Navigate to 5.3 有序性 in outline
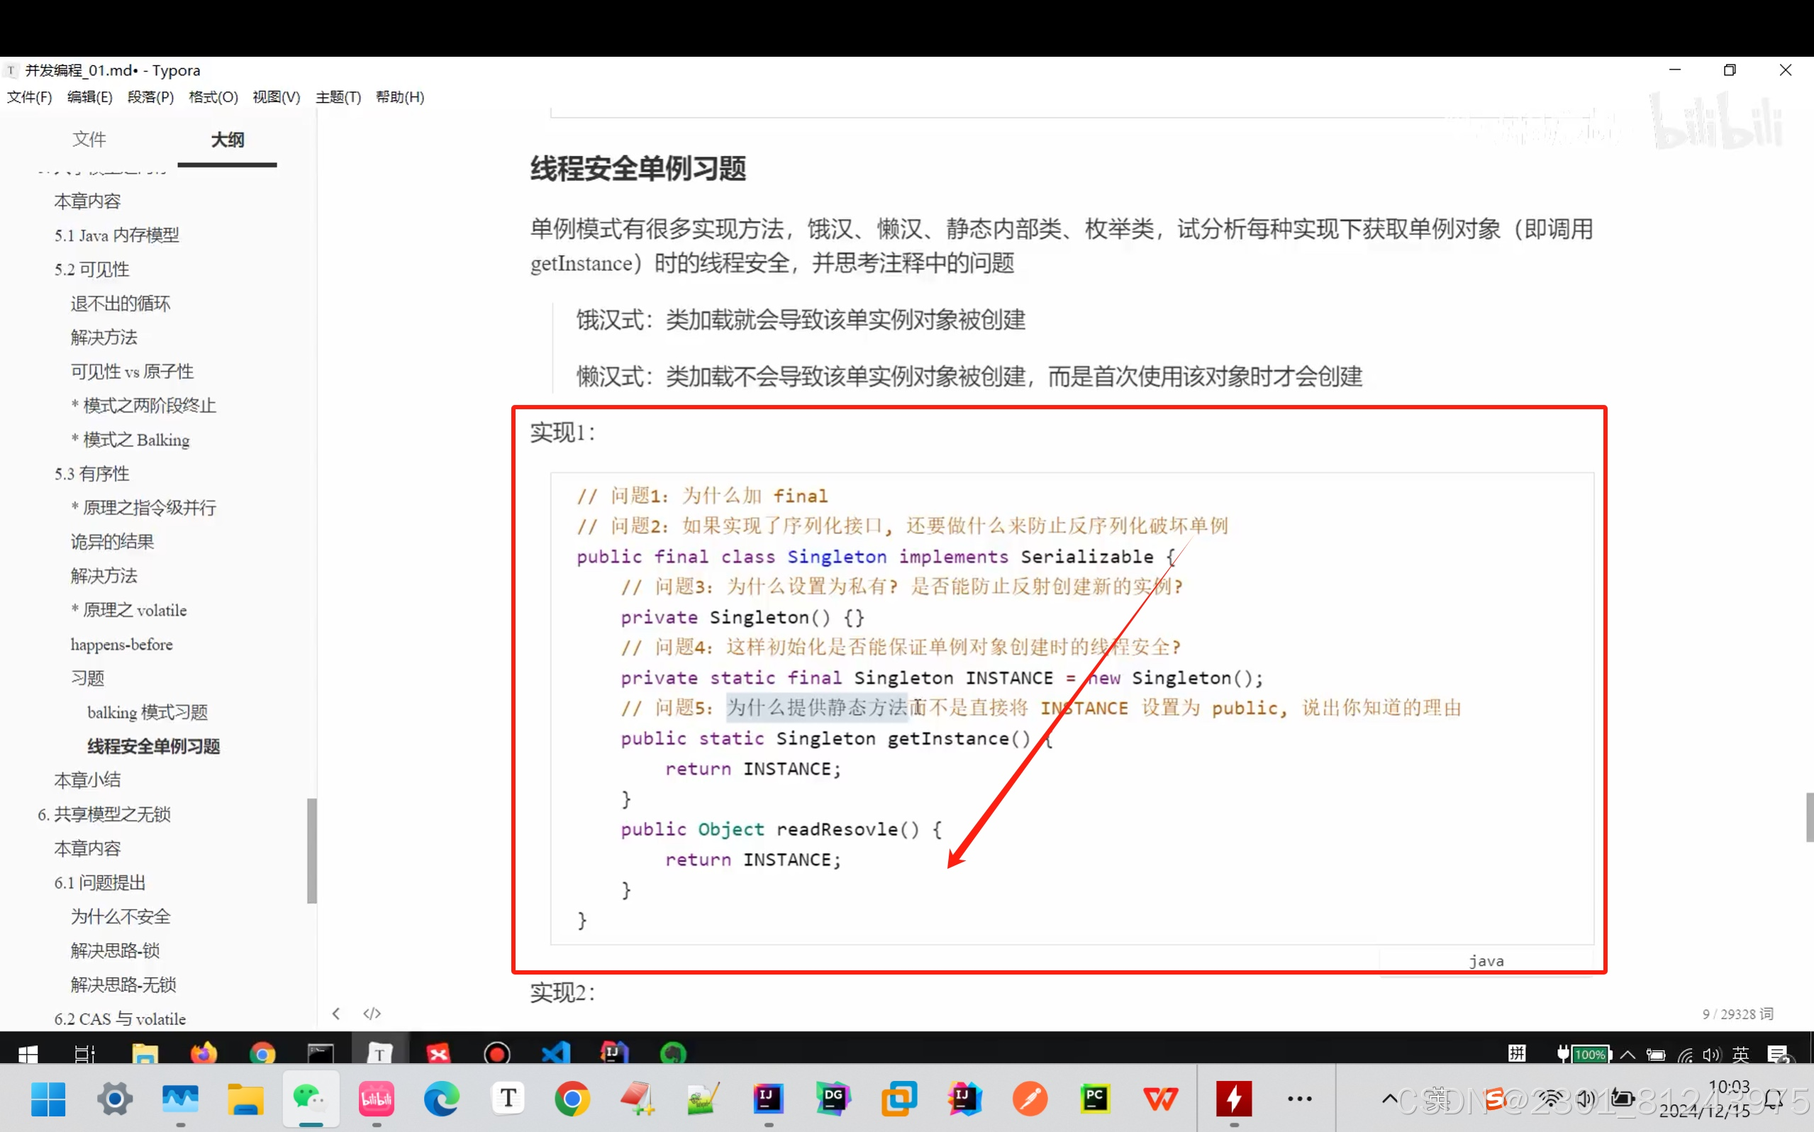The height and width of the screenshot is (1132, 1814). click(91, 474)
